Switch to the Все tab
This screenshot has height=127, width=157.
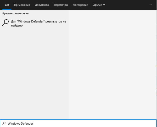pos(7,5)
